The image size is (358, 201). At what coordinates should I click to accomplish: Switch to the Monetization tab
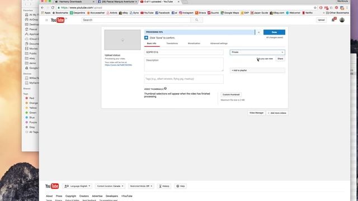(194, 44)
